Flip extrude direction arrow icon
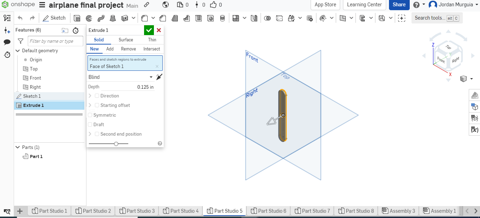The width and height of the screenshot is (480, 218). [160, 77]
